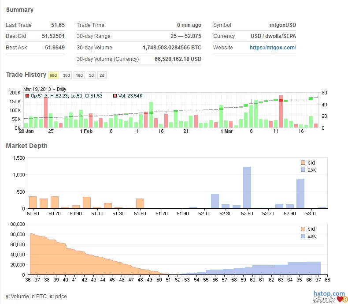The width and height of the screenshot is (348, 304).
Task: Click the tall red volume bar near 25 Jan
Action: (x=46, y=113)
